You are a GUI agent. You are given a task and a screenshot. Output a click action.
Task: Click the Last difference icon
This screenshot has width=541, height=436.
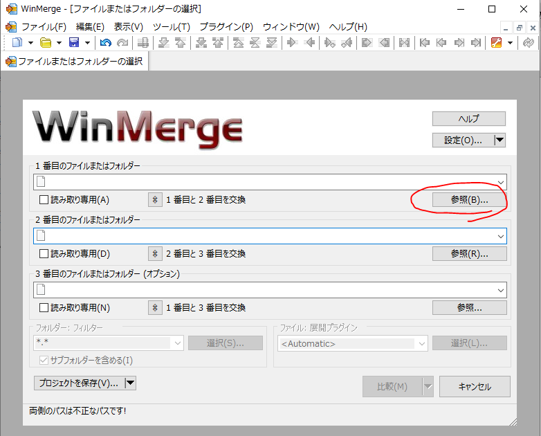coord(272,43)
